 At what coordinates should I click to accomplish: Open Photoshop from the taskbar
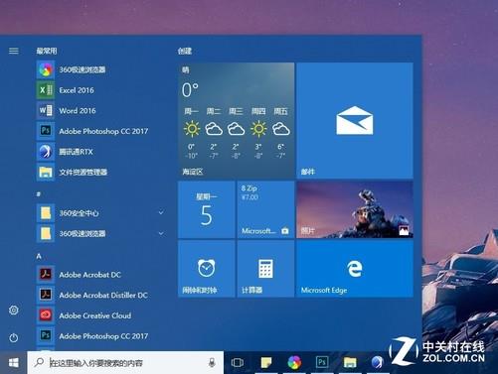click(322, 363)
